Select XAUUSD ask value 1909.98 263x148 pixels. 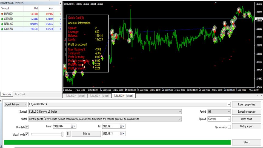pos(50,29)
